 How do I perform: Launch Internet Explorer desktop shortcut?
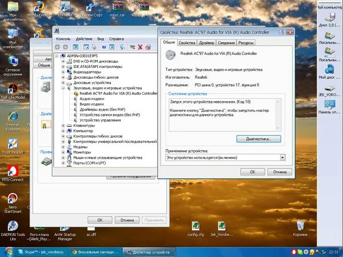tap(13, 121)
